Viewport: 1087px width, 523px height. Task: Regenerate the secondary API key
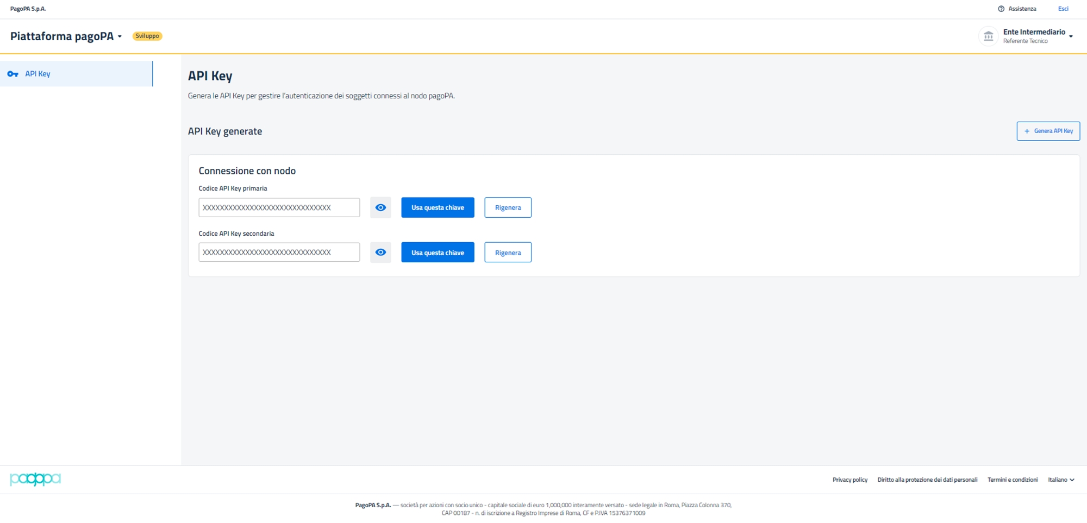508,253
